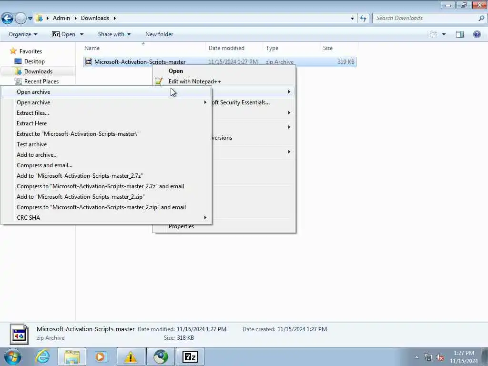Viewport: 488px width, 366px height.
Task: Select Recent Places in the navigation pane
Action: [41, 81]
